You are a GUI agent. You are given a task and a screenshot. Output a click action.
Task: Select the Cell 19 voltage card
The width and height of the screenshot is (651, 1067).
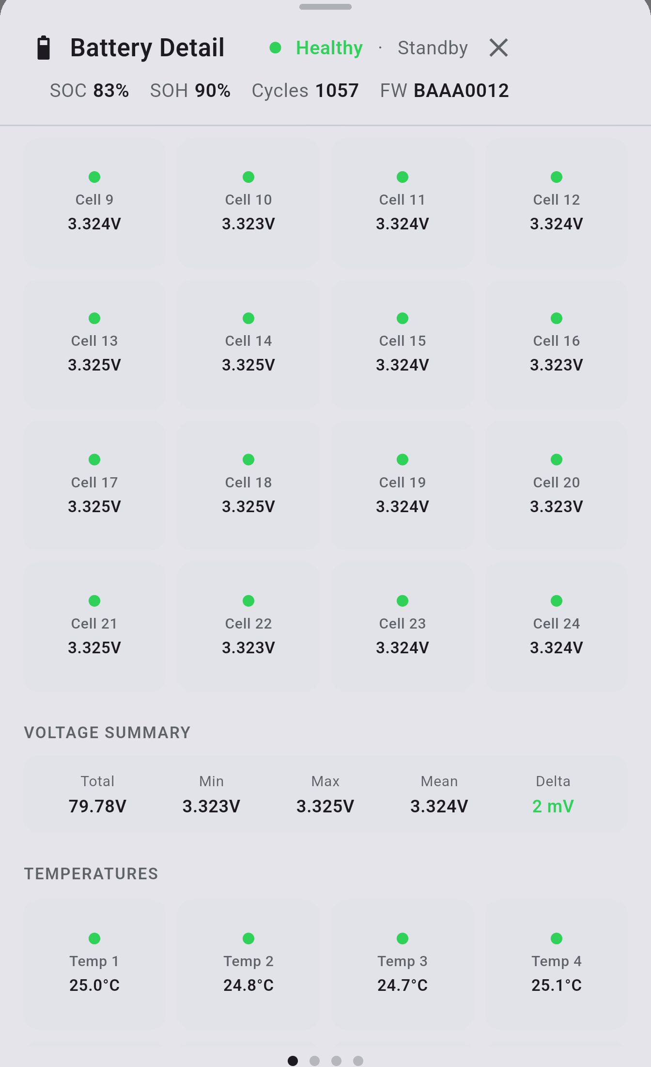click(x=403, y=485)
